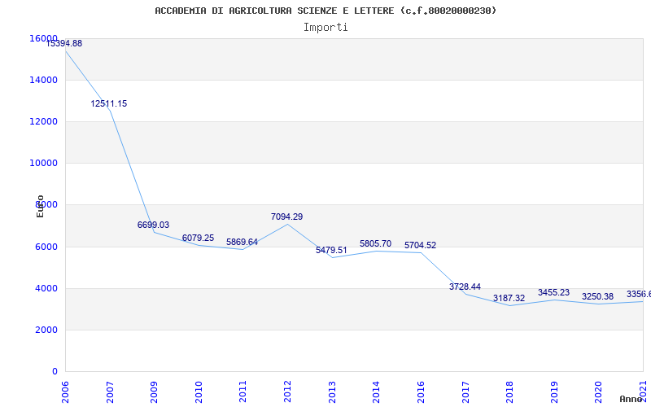Click the y-axis tick 14000
This screenshot has width=651, height=407.
(x=44, y=80)
